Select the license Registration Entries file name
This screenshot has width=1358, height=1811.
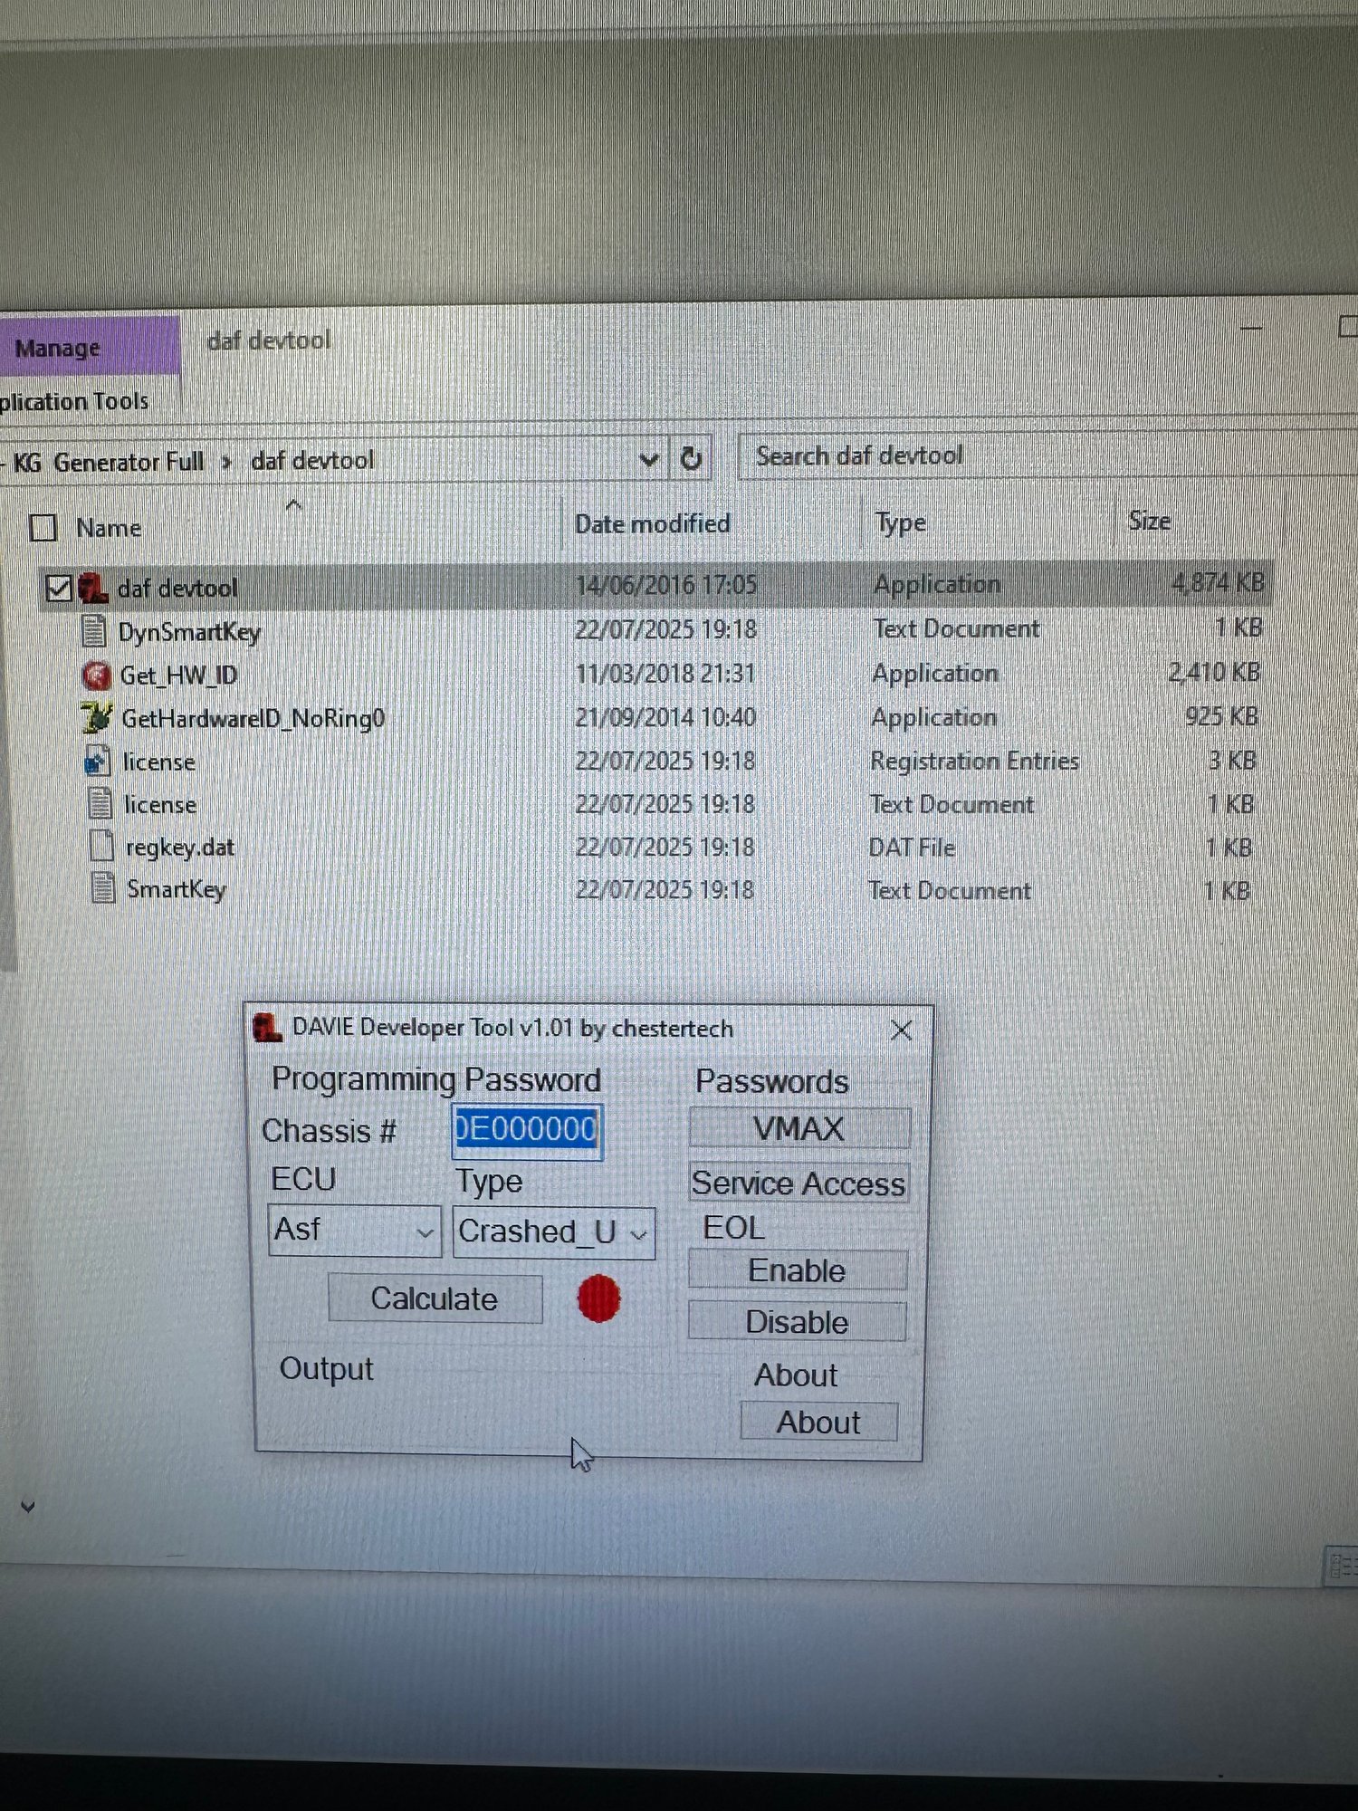(159, 762)
